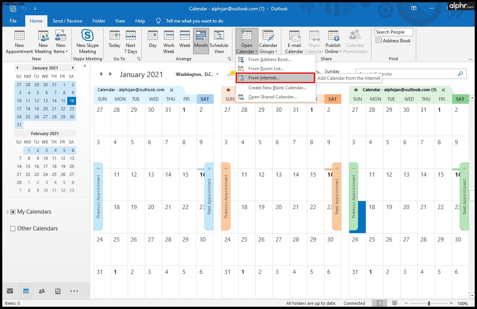Open the Address Book

(393, 41)
